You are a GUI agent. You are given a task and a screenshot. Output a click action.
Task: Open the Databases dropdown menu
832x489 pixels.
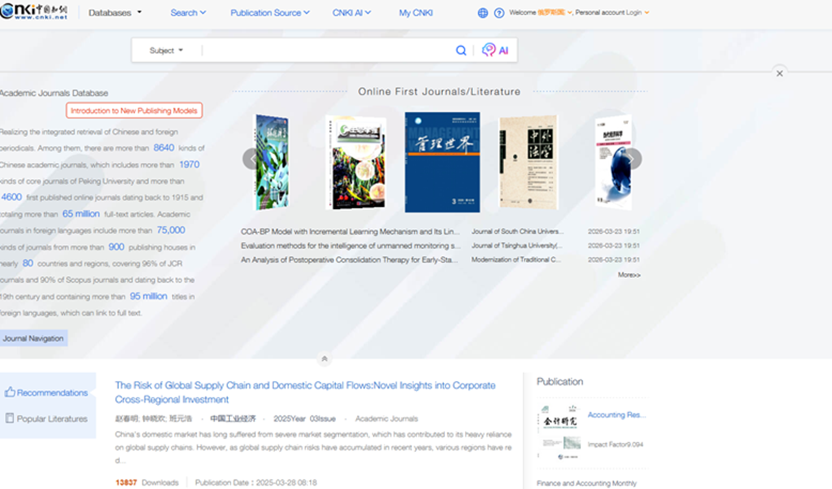coord(115,13)
